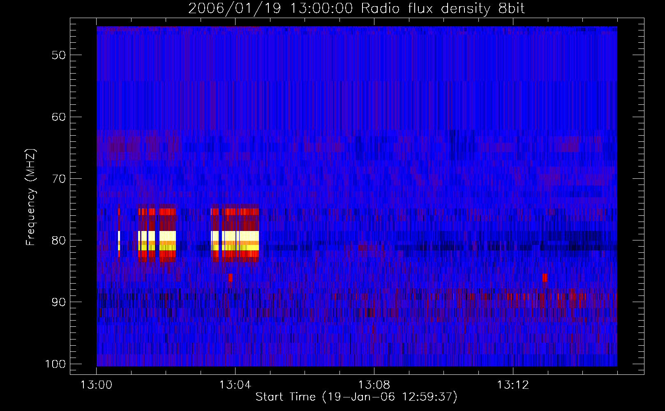Click the 13:00 time tick label
The width and height of the screenshot is (665, 411).
pos(96,385)
